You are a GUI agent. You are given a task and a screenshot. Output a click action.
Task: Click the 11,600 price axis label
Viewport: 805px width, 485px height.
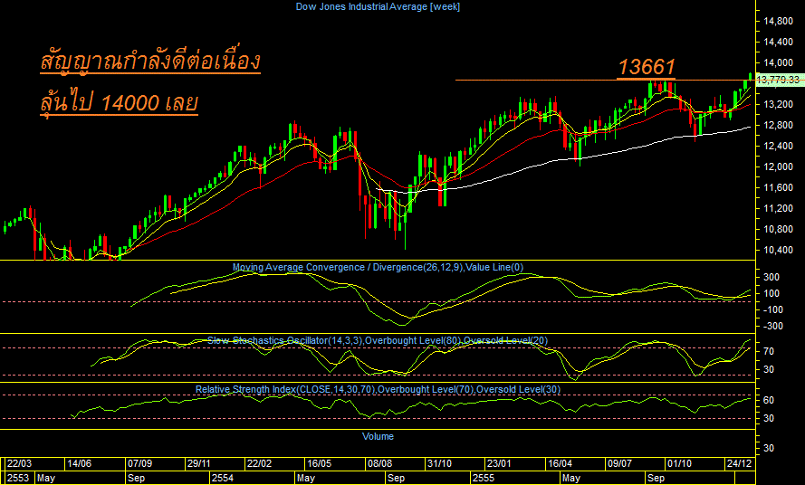point(779,188)
